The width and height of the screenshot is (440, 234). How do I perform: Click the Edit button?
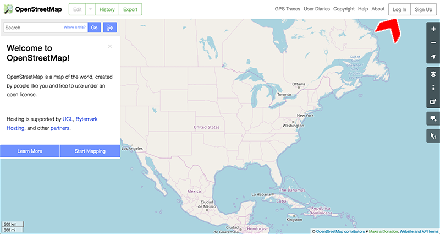click(77, 9)
